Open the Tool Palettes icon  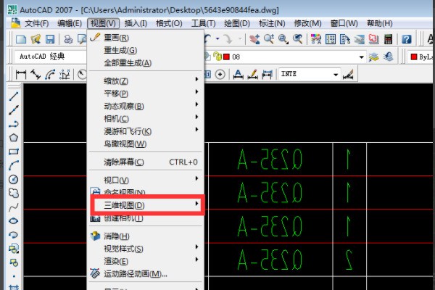(344, 39)
